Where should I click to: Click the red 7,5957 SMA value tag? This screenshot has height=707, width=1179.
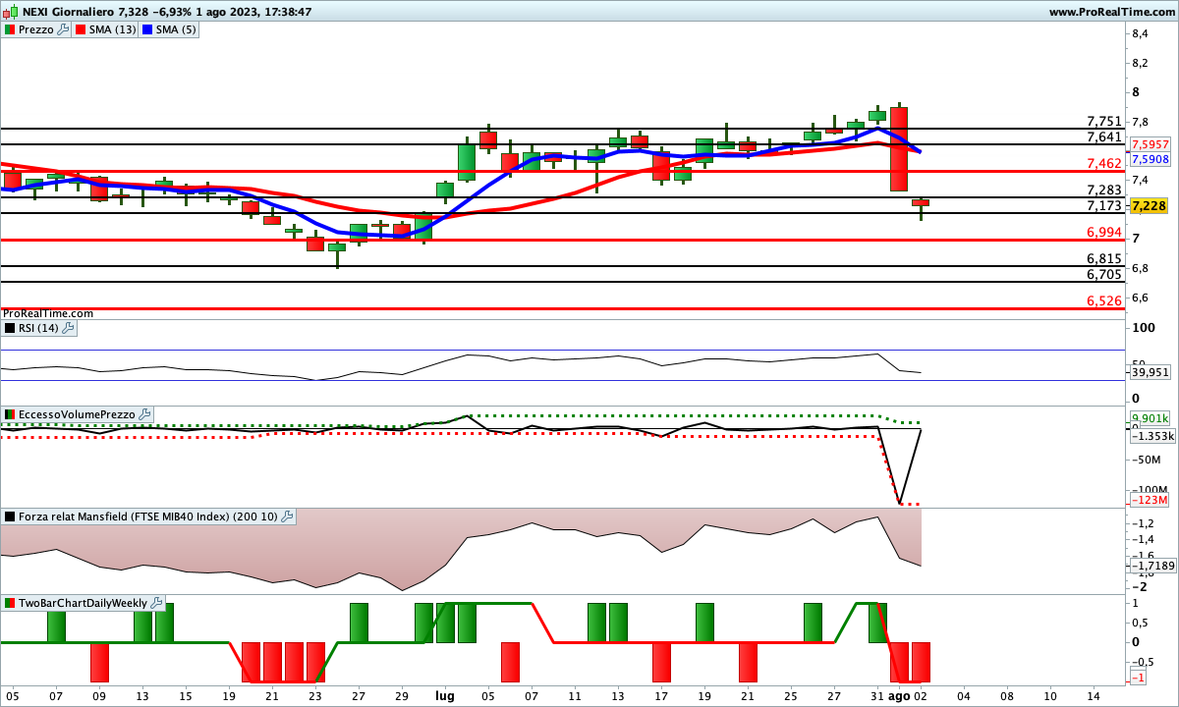[x=1150, y=143]
